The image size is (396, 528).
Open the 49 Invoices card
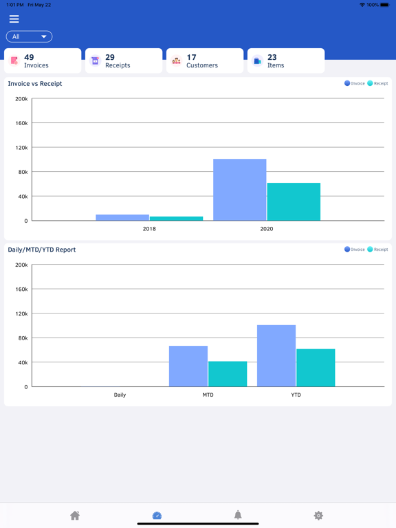(x=43, y=60)
